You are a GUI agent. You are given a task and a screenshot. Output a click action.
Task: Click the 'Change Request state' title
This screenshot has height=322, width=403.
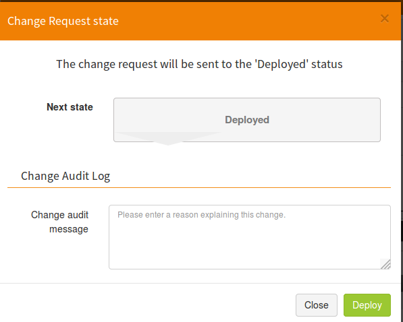pos(63,21)
